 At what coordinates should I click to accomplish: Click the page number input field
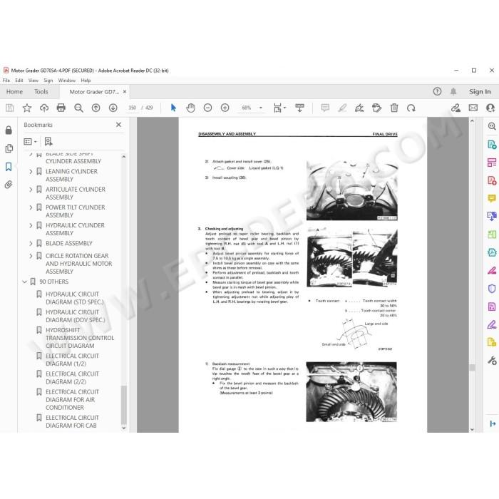tap(133, 108)
